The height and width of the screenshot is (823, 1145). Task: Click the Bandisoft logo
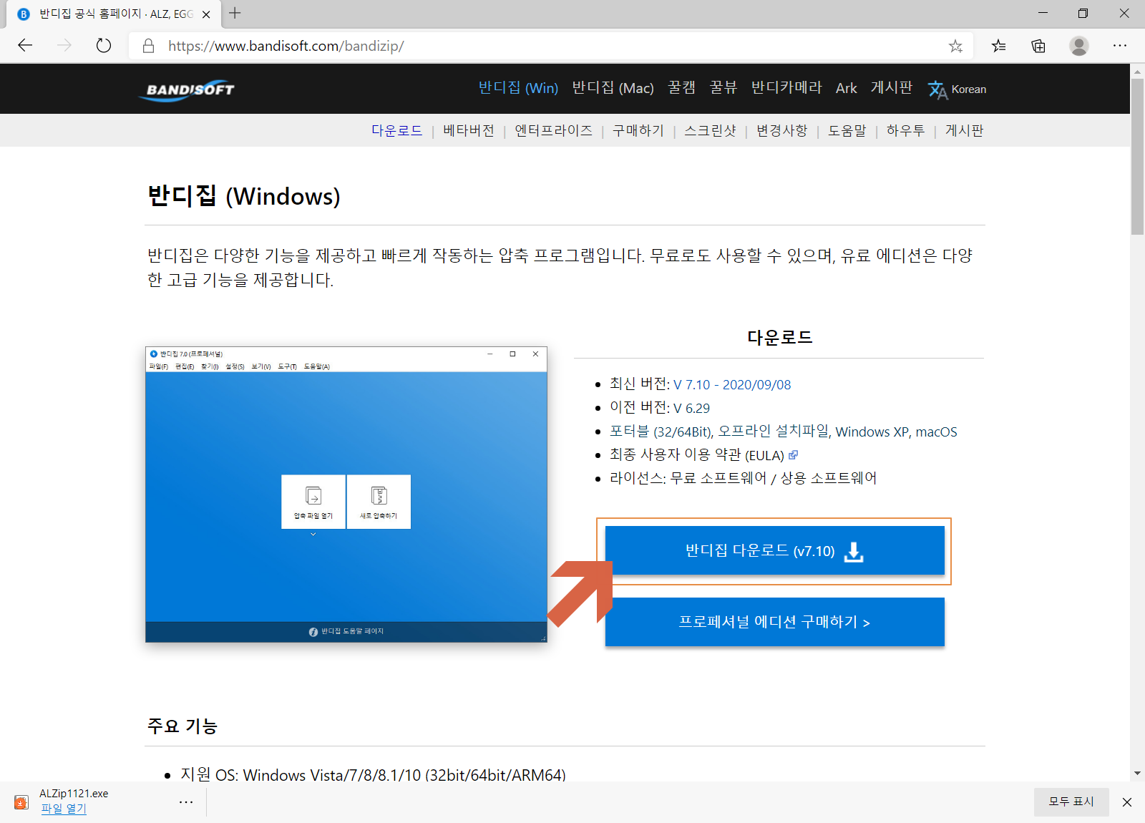[x=187, y=90]
